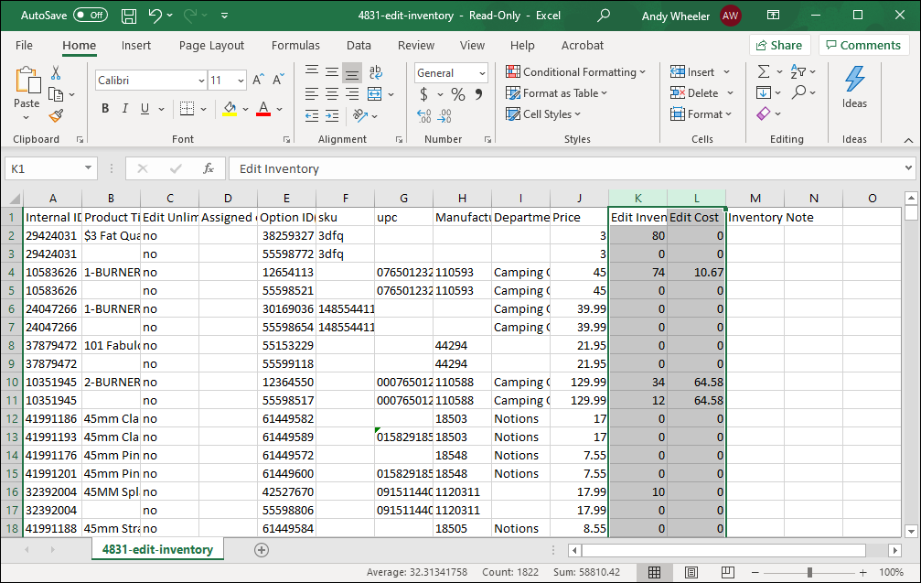Click the Zoom In plus button

(862, 572)
